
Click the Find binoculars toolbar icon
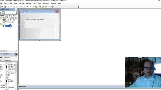(17, 7)
